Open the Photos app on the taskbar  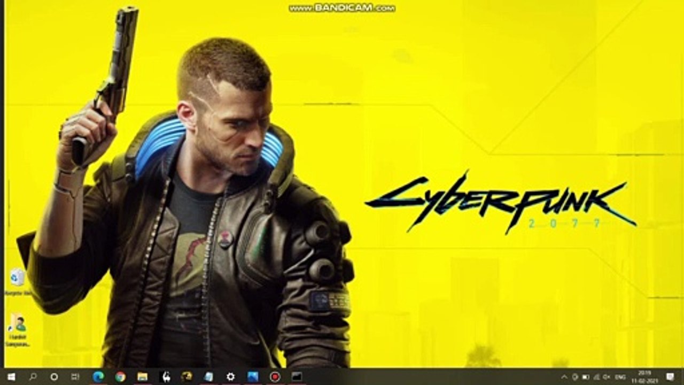pyautogui.click(x=253, y=376)
